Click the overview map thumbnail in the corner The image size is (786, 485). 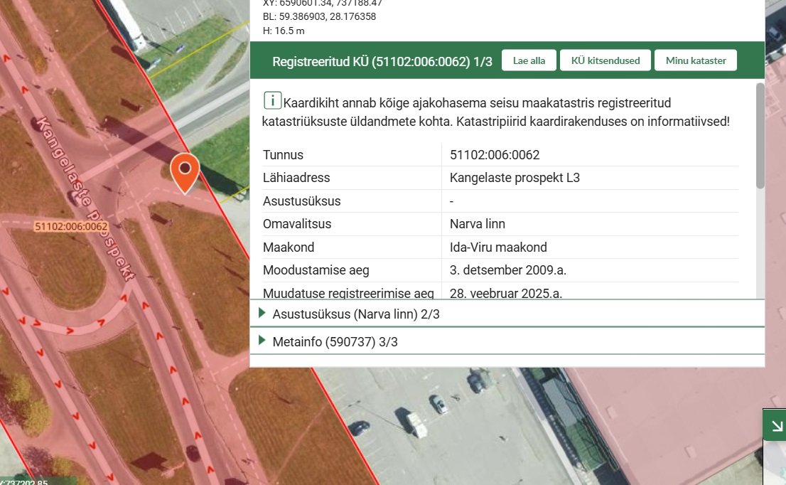[775, 462]
